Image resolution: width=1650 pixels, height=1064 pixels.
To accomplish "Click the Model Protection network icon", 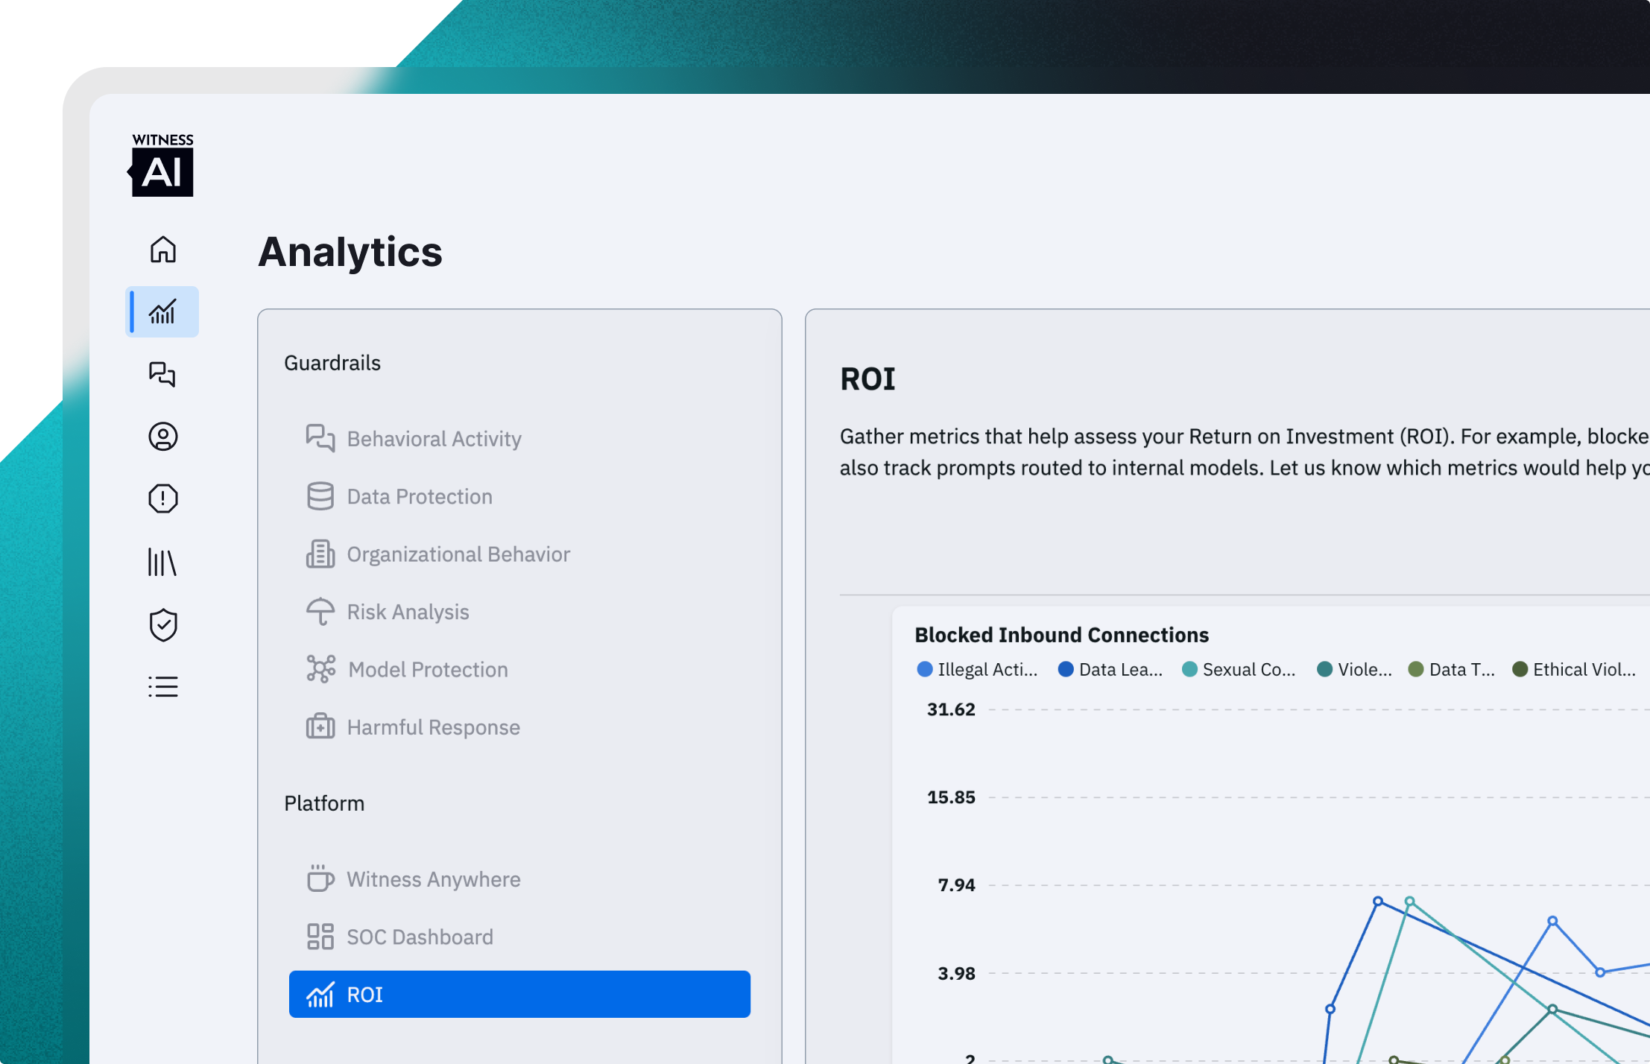I will [x=320, y=669].
